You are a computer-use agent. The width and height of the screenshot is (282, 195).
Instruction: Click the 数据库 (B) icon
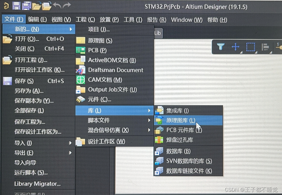159,151
